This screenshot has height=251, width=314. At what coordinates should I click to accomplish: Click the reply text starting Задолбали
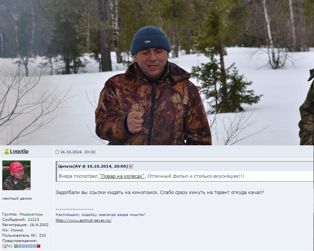tap(160, 192)
